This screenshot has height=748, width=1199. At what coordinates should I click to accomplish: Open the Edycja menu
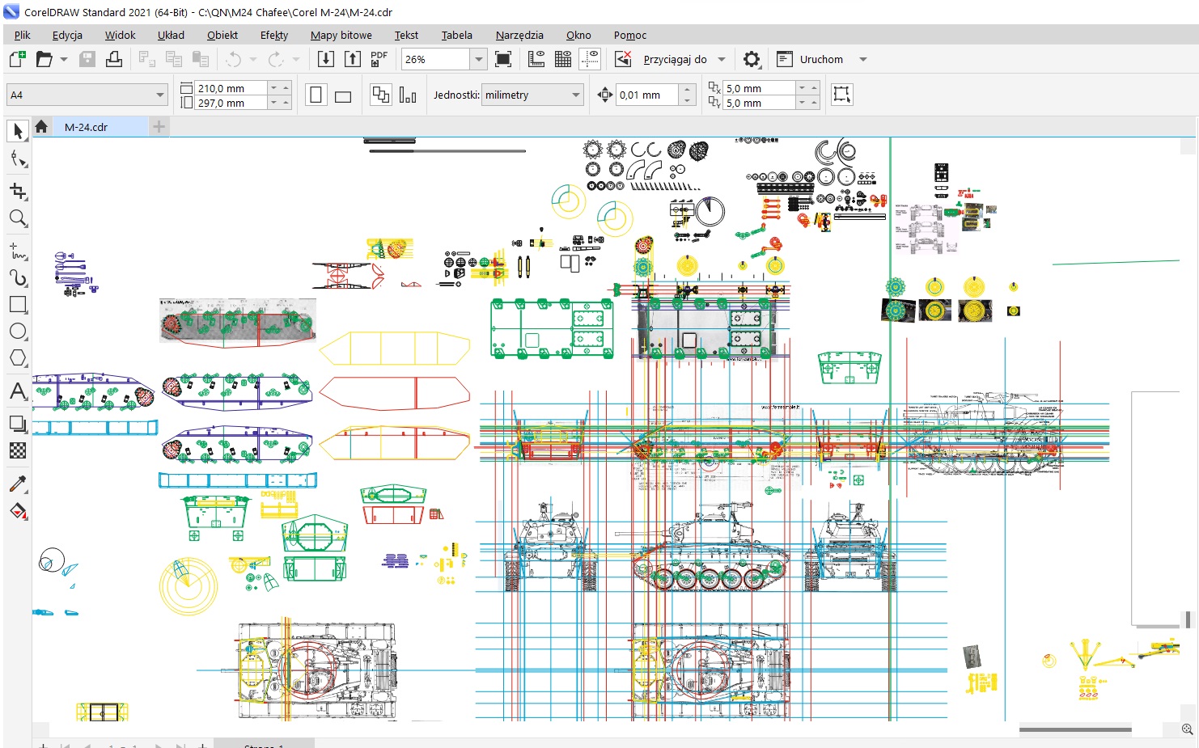pos(67,35)
